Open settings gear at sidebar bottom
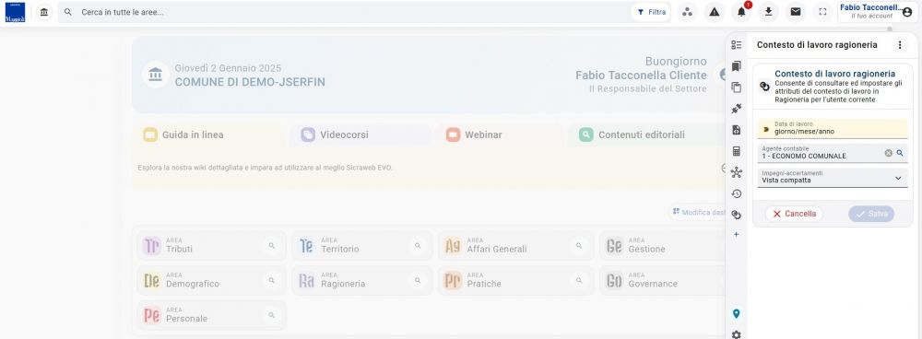 (x=736, y=334)
